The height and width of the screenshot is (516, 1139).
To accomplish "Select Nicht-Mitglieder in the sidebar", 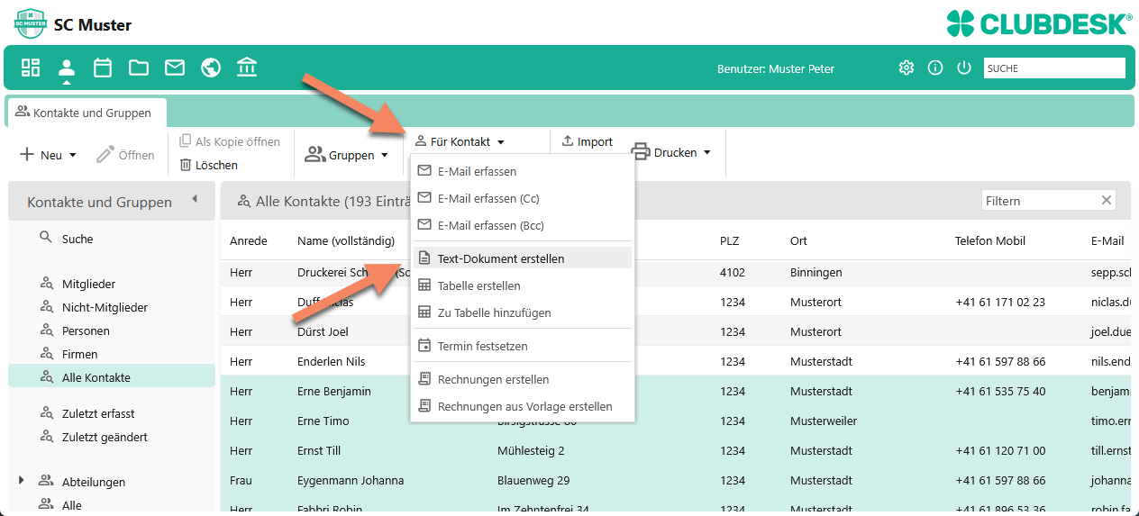I will coord(105,307).
